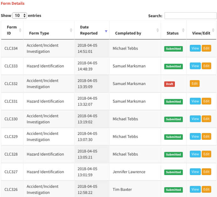View Tim Baxter's form CLC326
The height and width of the screenshot is (197, 217).
(x=195, y=189)
